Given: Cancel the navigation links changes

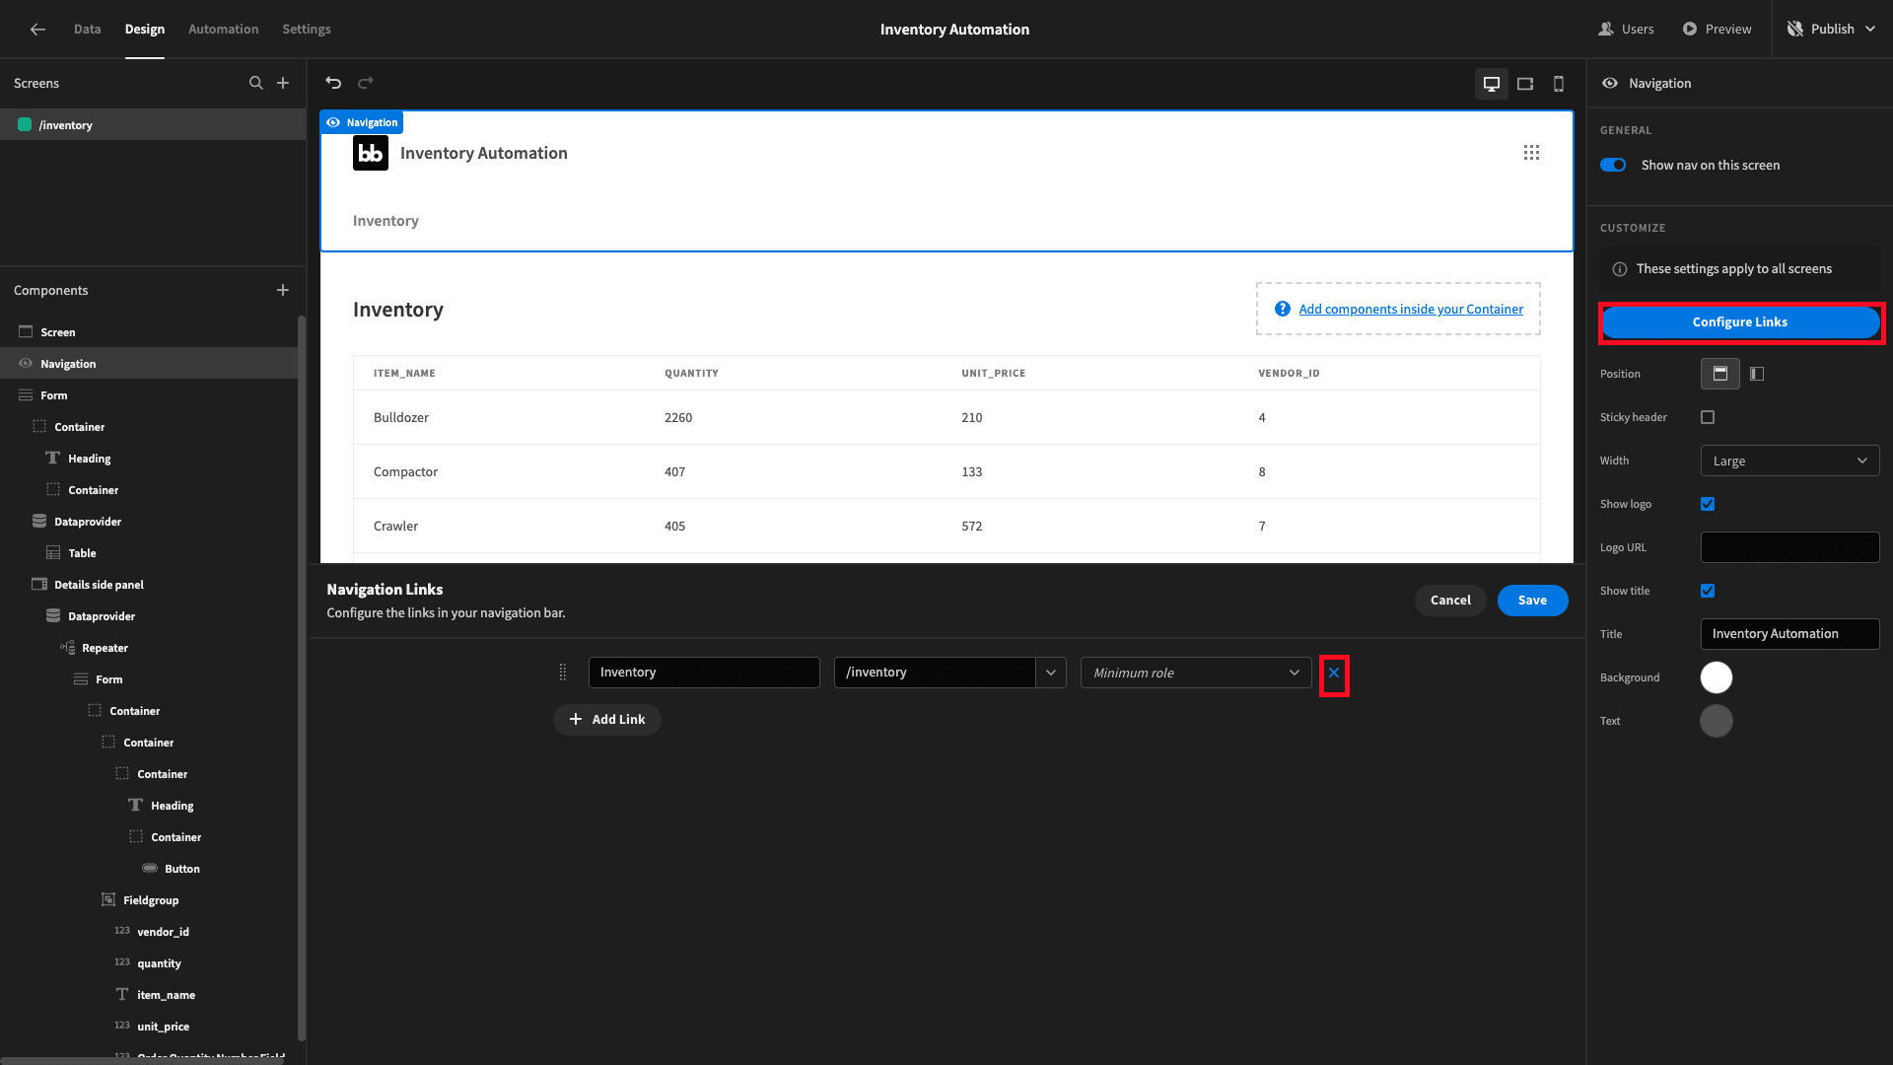Looking at the screenshot, I should (1450, 601).
